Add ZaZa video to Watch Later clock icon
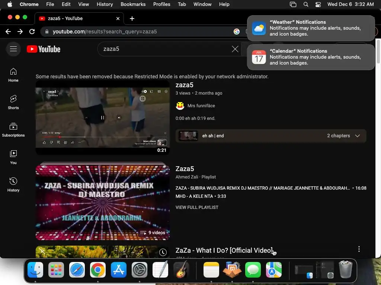The width and height of the screenshot is (381, 285). 163,252
